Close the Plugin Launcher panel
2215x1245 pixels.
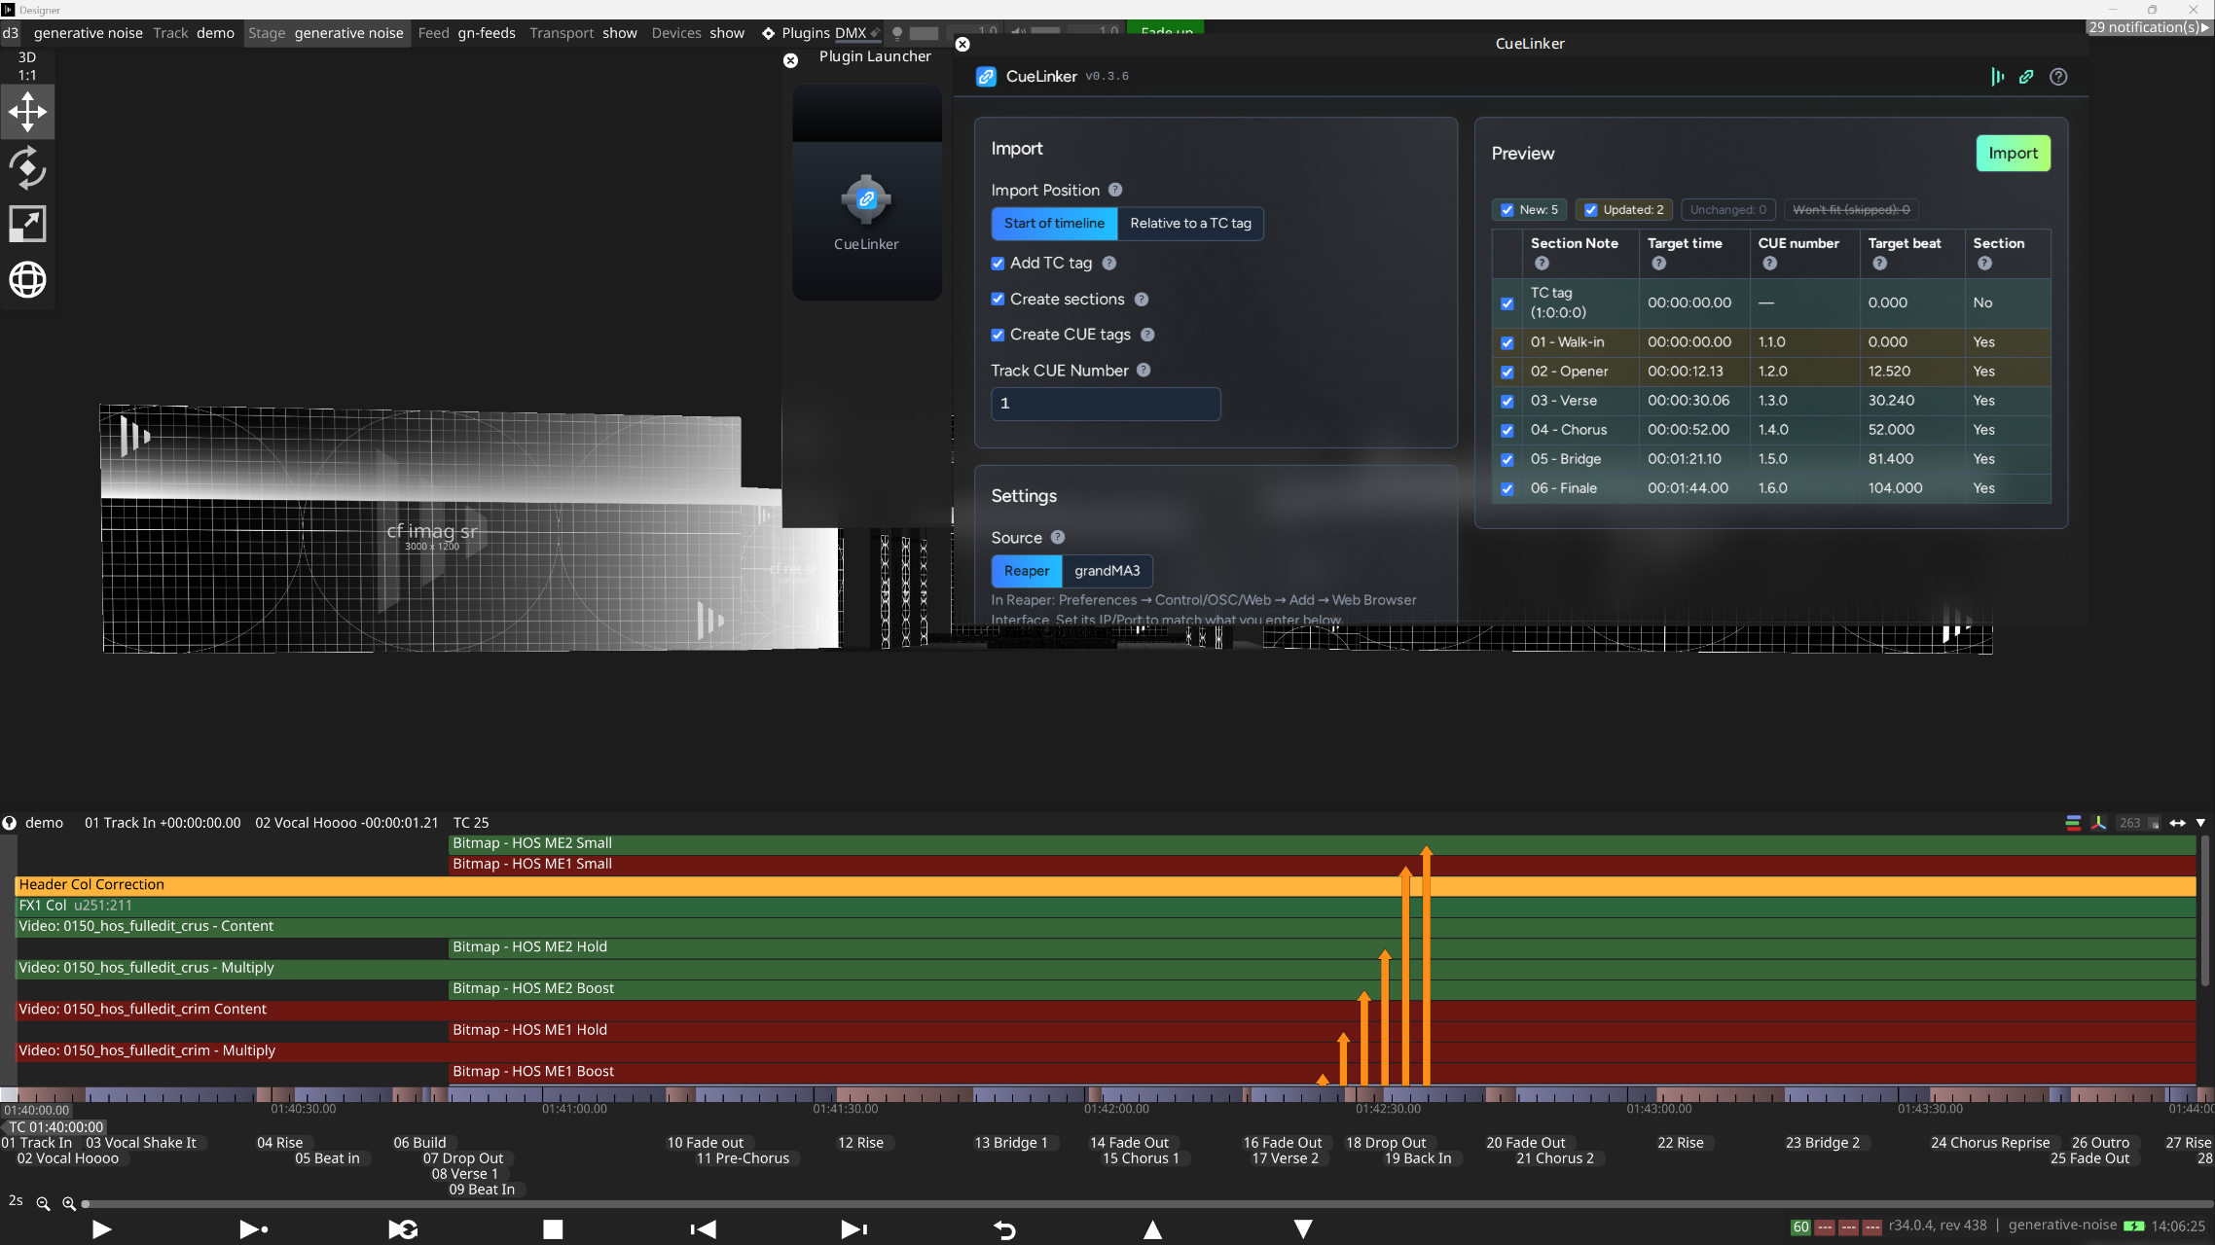(791, 60)
